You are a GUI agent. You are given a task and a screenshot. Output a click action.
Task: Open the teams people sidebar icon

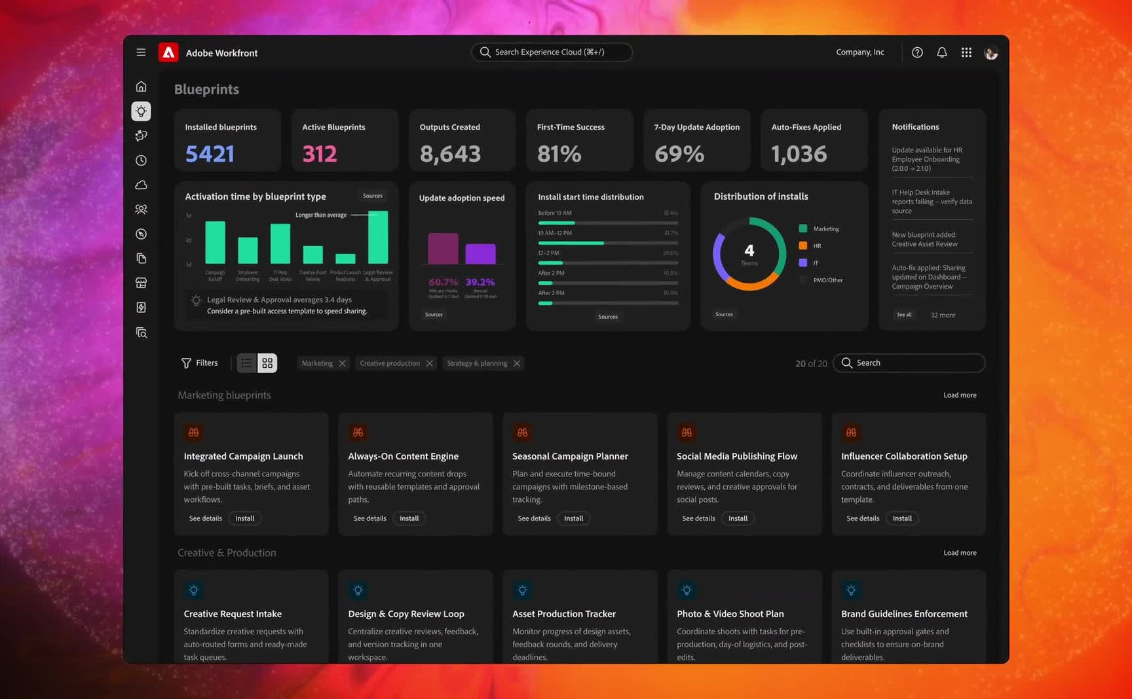141,209
